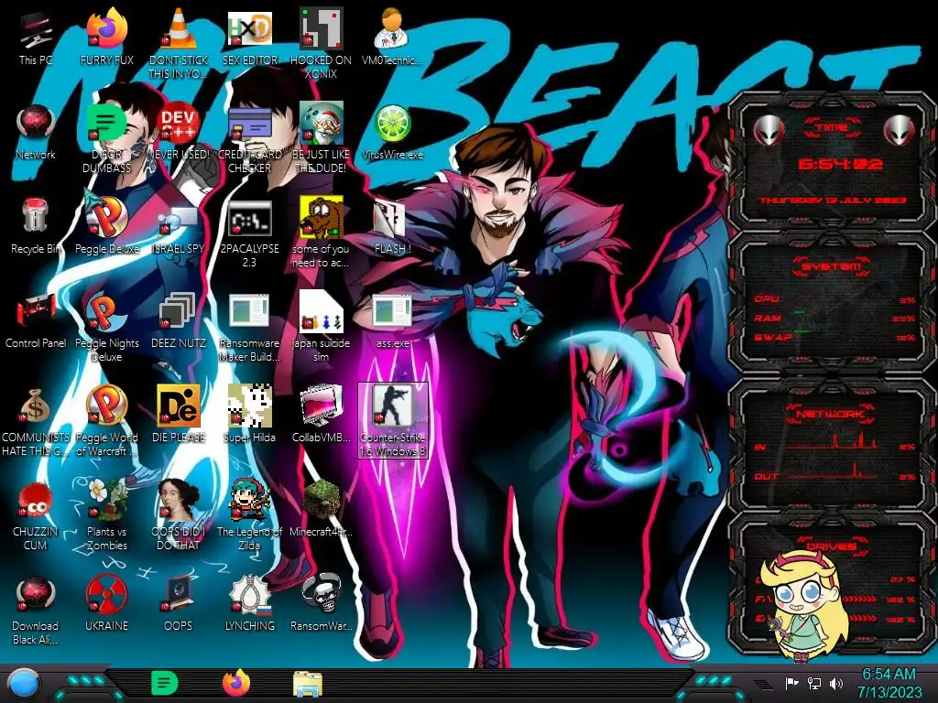Viewport: 938px width, 703px height.
Task: Click the network tray icon
Action: point(814,683)
